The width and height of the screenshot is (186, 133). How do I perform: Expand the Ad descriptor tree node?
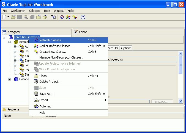15,46
